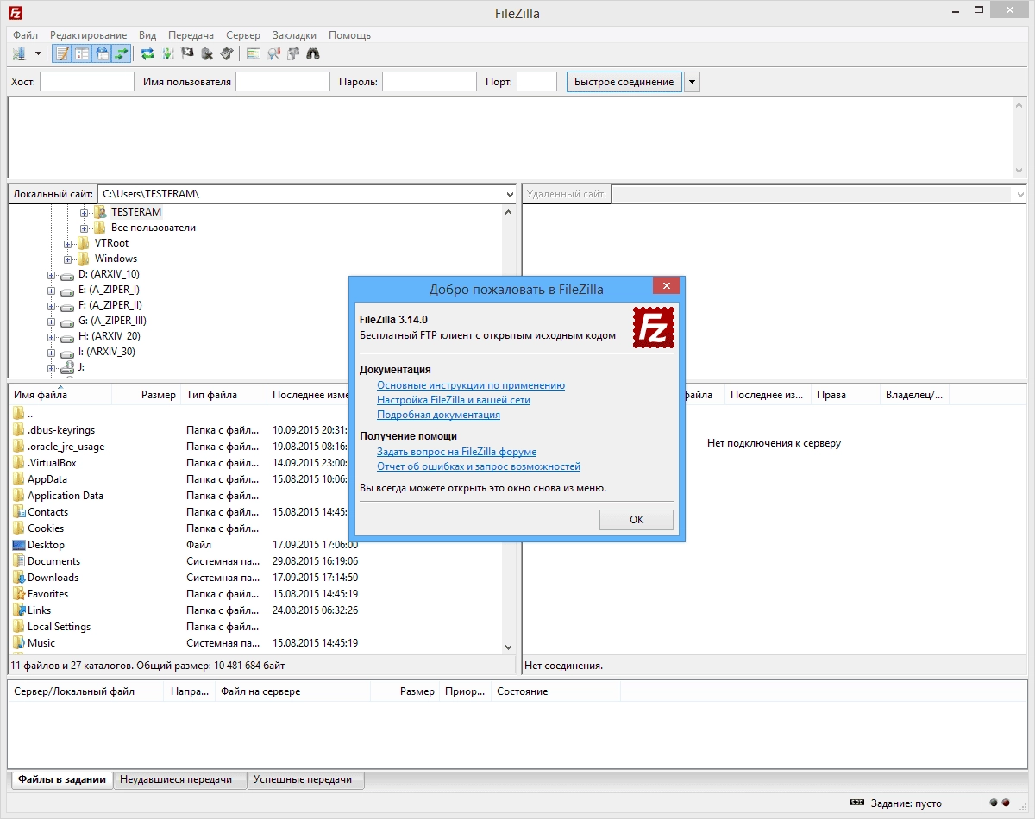Select the Links folder icon
The image size is (1035, 819).
coord(19,610)
